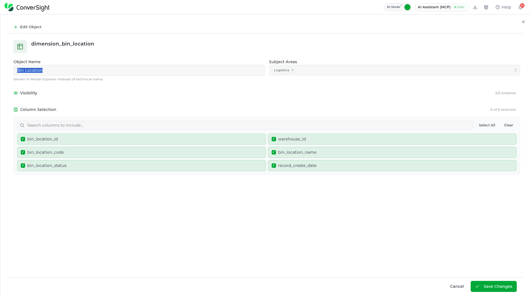
Task: Open the notifications bell
Action: point(521,7)
